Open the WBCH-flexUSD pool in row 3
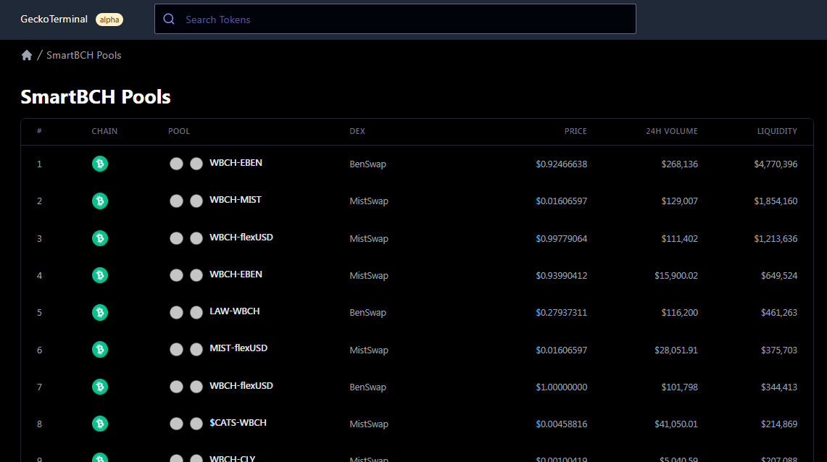Screen dimensions: 827x462 (x=241, y=237)
